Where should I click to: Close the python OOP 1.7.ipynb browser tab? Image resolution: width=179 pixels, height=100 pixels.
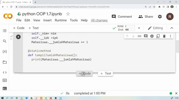click(30, 2)
